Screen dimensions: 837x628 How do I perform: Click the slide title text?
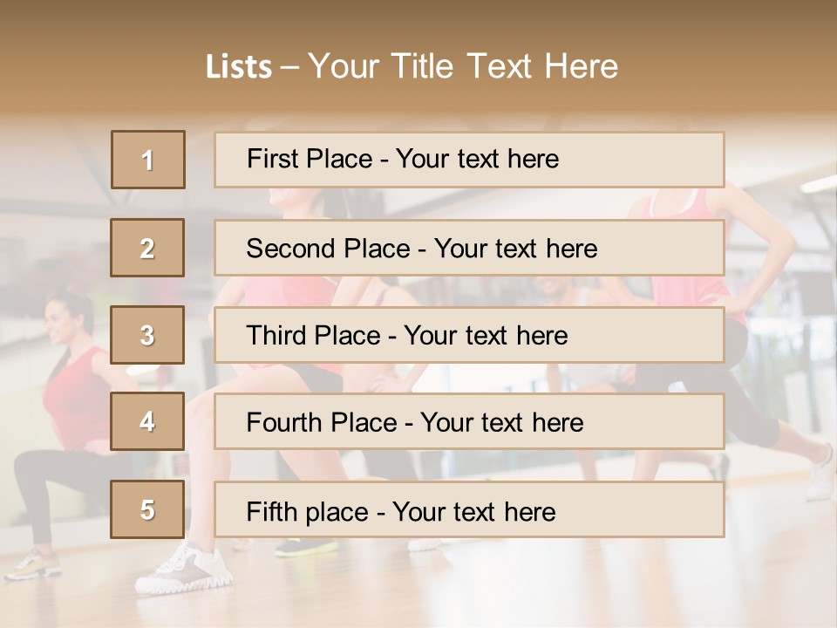click(x=412, y=66)
